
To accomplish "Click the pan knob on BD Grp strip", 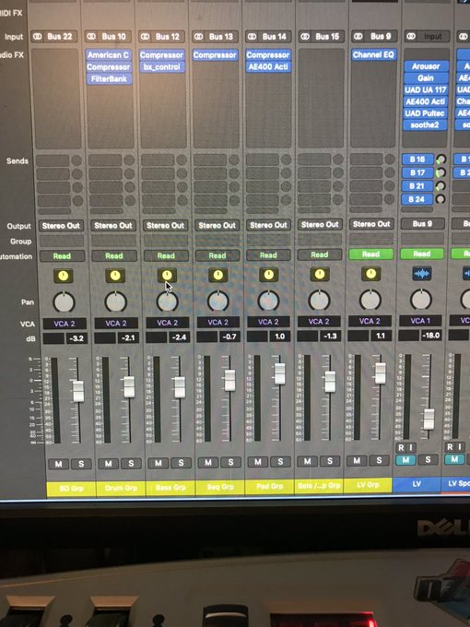I will [64, 302].
